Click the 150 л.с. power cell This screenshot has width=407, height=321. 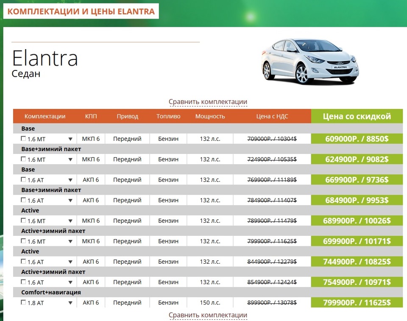(210, 303)
